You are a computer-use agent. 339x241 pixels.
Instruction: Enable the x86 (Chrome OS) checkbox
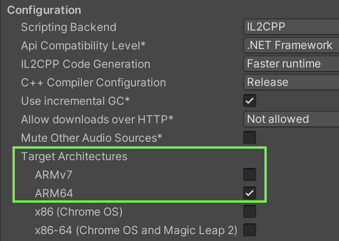click(250, 211)
